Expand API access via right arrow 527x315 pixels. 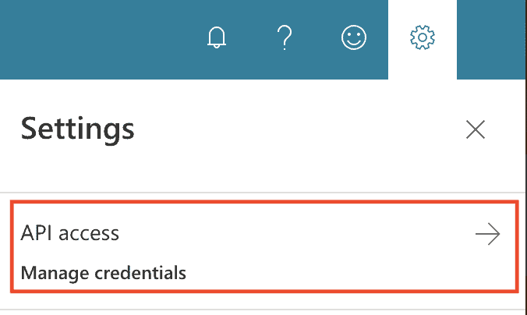point(488,234)
